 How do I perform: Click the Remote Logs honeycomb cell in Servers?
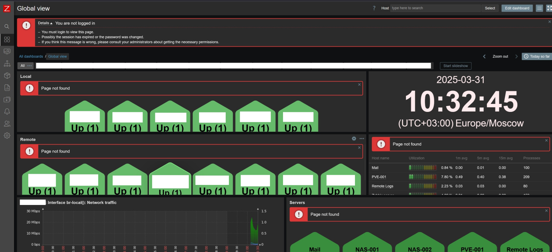point(525,242)
